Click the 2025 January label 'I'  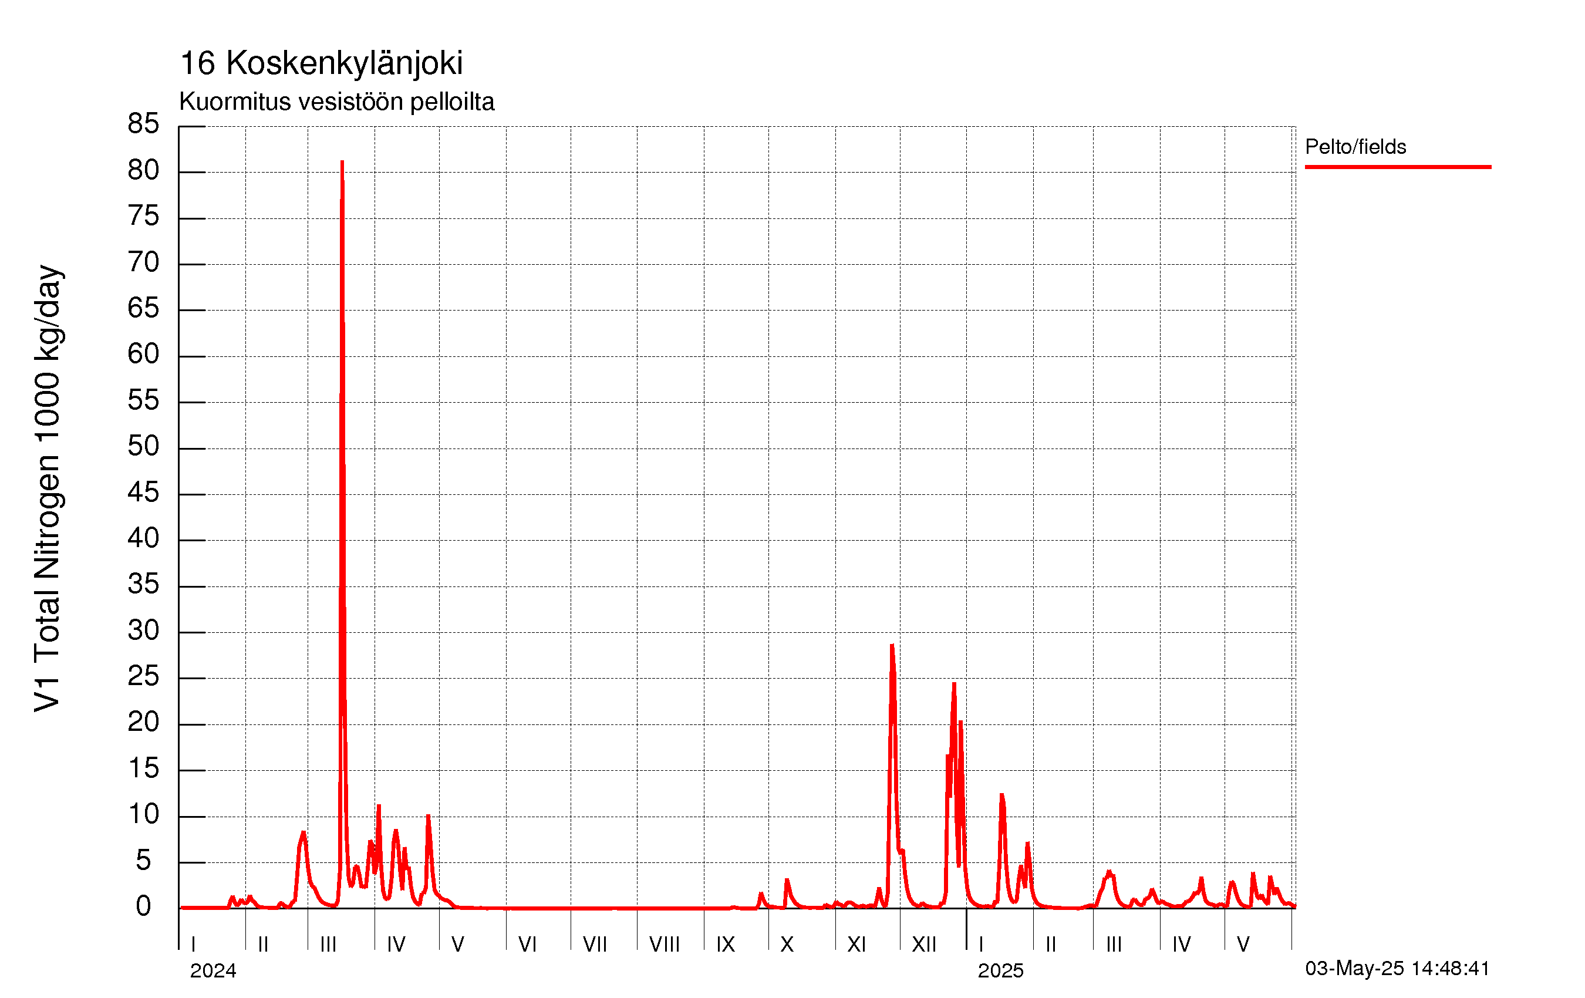coord(981,945)
